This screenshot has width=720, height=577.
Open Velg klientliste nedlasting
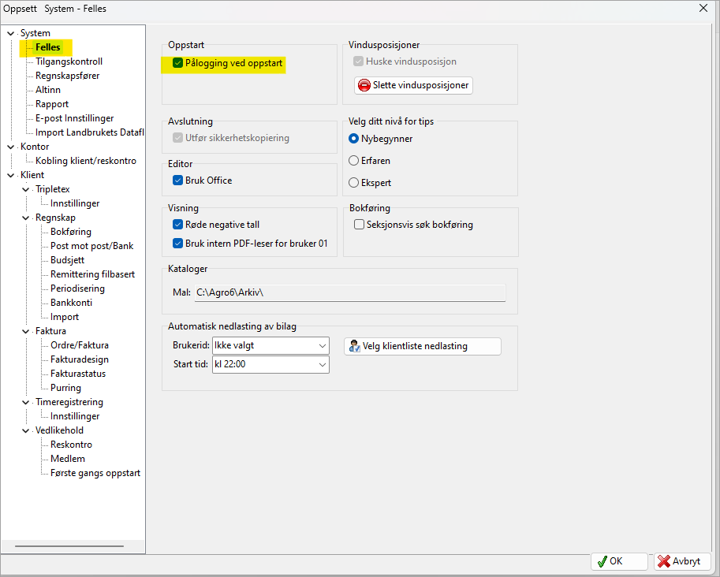pos(423,346)
